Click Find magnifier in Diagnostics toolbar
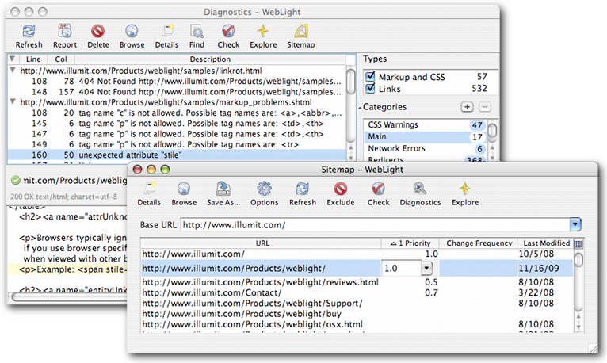 point(197,32)
